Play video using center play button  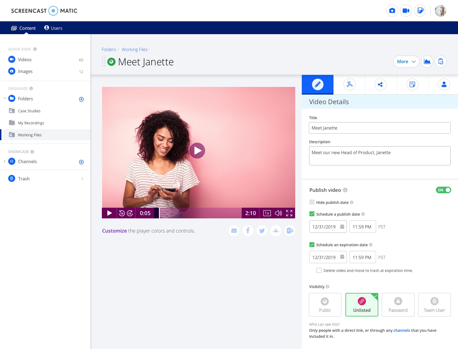point(197,151)
